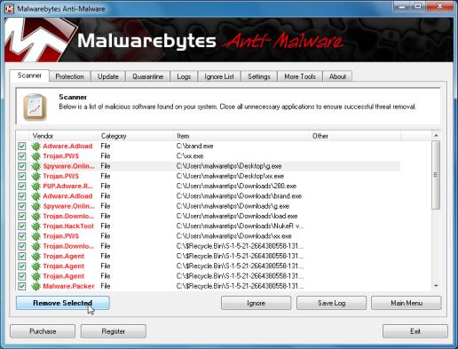Toggle checkbox for Desktop\xx.exe Trojan.PWS row
The height and width of the screenshot is (349, 458).
coord(22,177)
